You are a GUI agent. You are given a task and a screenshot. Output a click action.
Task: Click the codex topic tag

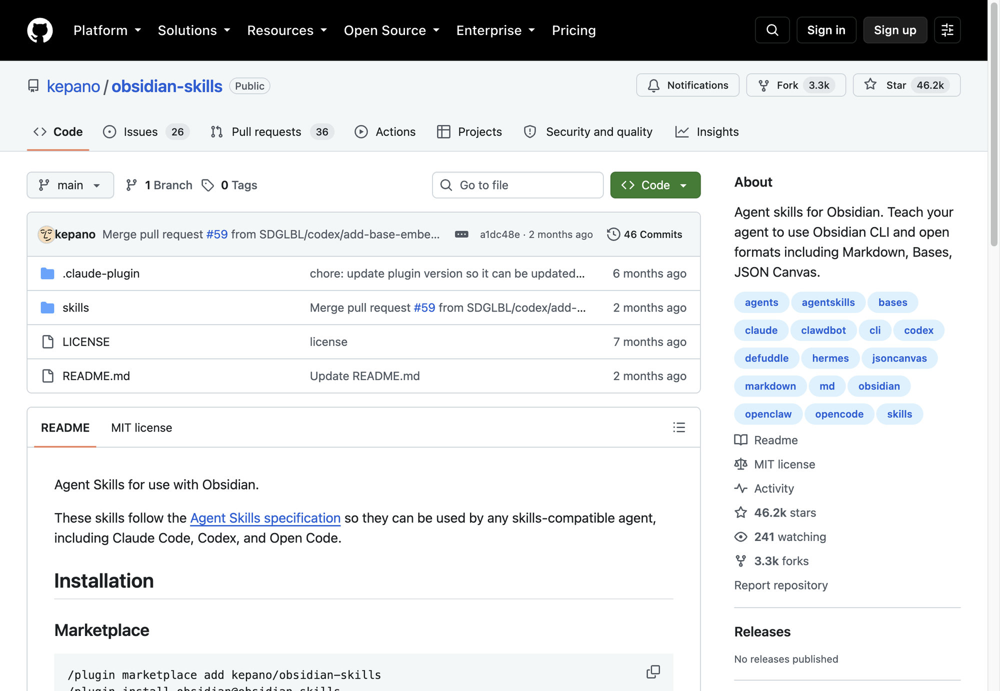pyautogui.click(x=918, y=330)
